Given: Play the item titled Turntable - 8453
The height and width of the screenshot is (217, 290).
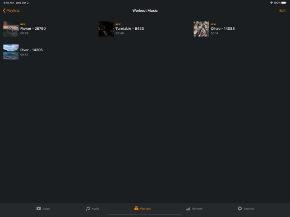Looking at the screenshot, I should pos(129,29).
